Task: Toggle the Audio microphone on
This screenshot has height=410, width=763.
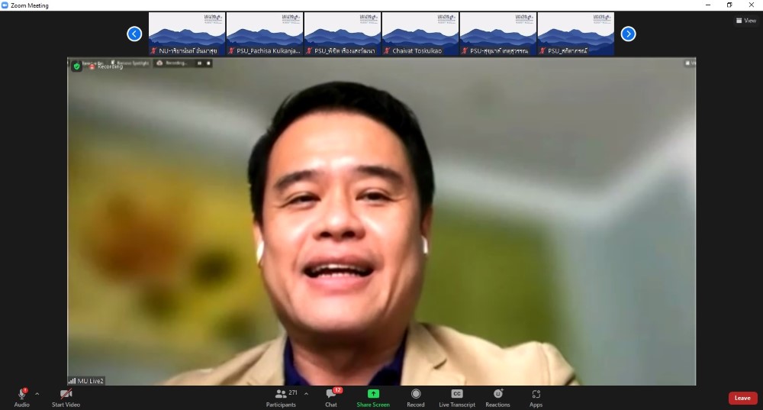Action: 21,395
